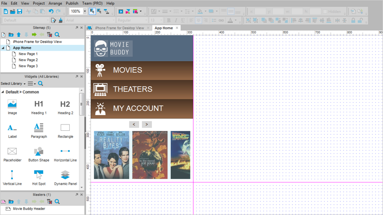The image size is (383, 215).
Task: Click the Add Folder icon in Sitemap
Action: click(x=11, y=35)
